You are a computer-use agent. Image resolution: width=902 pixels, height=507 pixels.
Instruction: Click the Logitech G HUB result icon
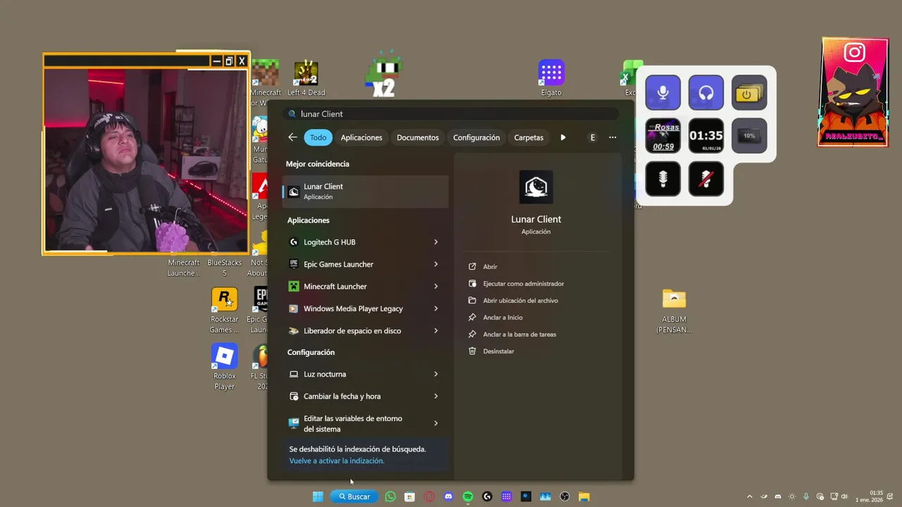tap(294, 242)
